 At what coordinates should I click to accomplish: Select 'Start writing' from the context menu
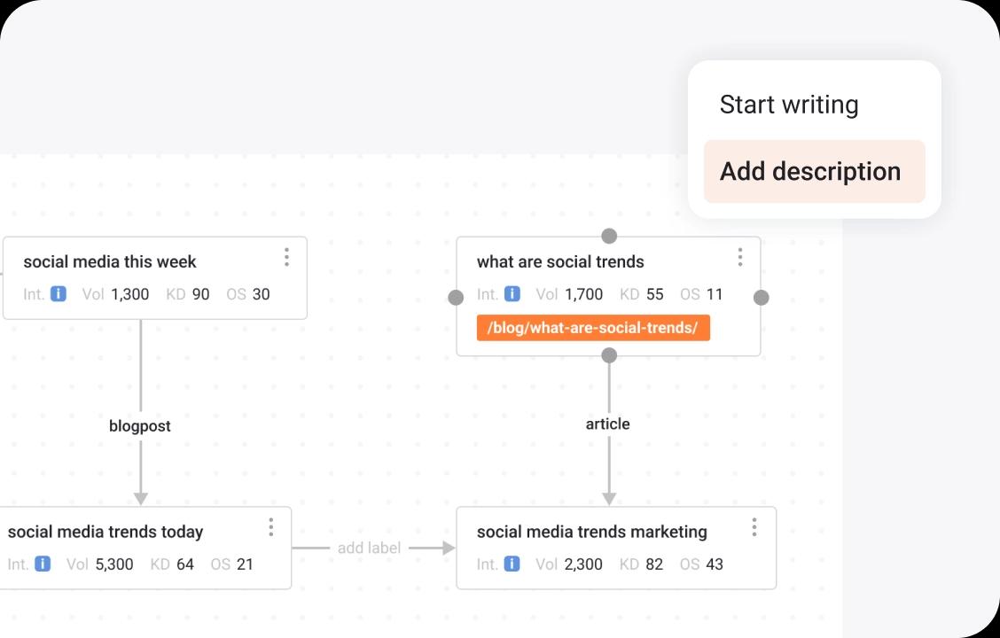tap(789, 105)
